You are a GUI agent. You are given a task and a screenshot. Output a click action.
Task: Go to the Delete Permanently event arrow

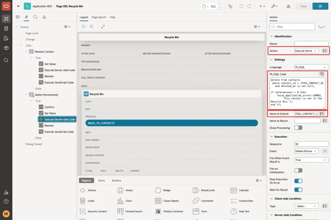pos(325,151)
